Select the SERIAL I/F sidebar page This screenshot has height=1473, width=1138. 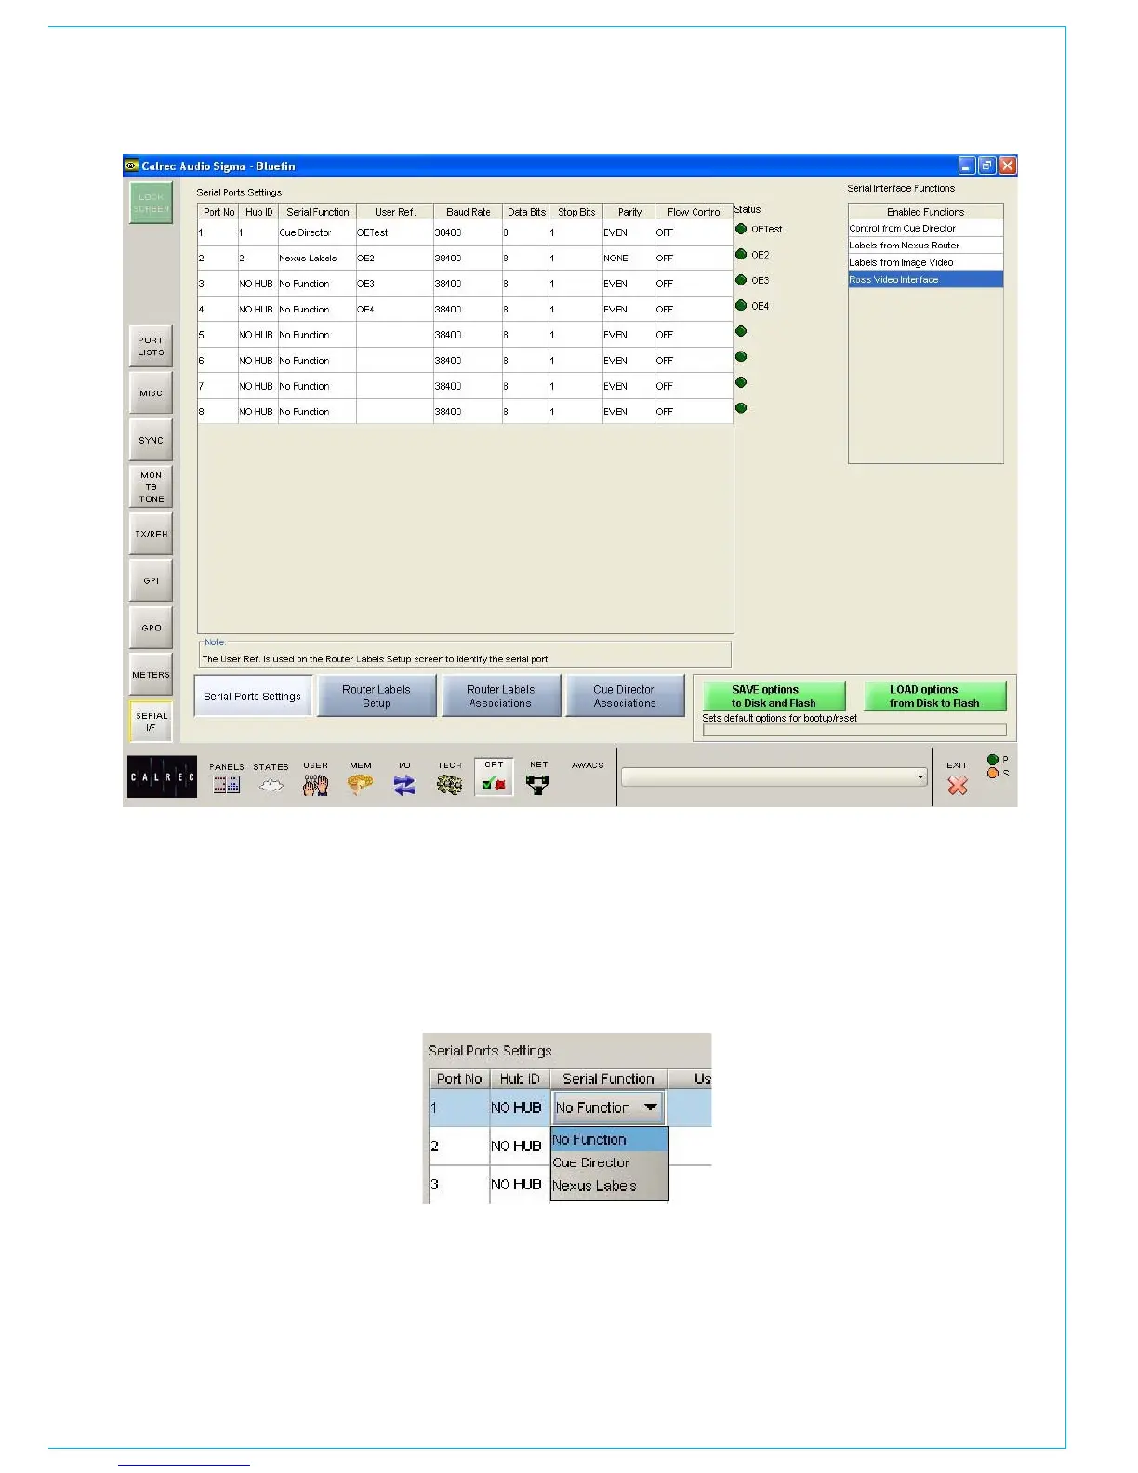tap(151, 722)
